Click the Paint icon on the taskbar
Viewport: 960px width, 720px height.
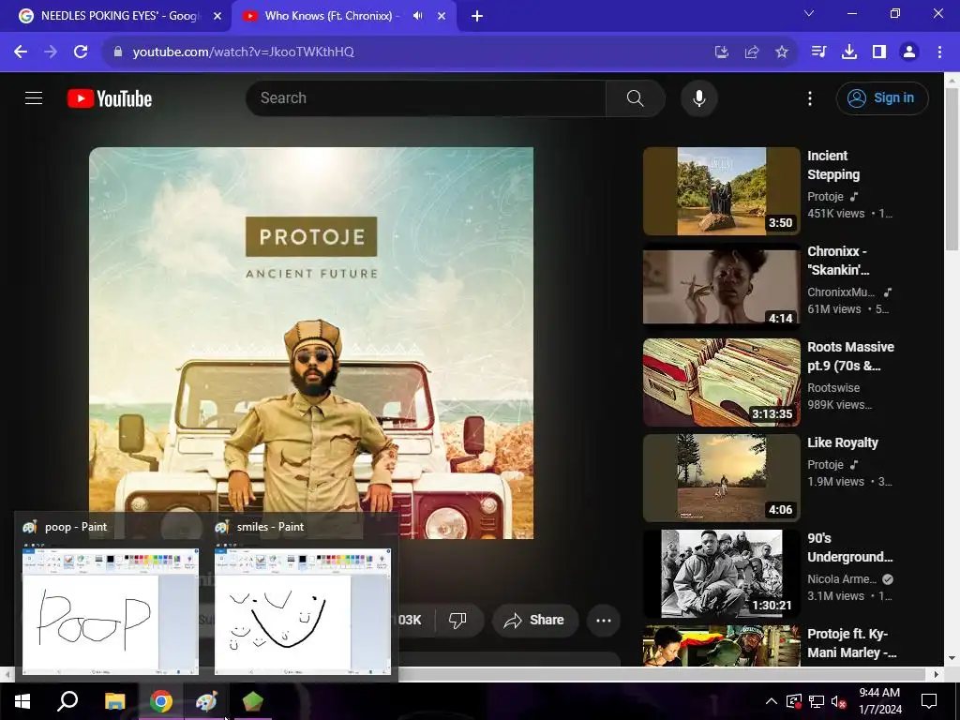point(206,701)
